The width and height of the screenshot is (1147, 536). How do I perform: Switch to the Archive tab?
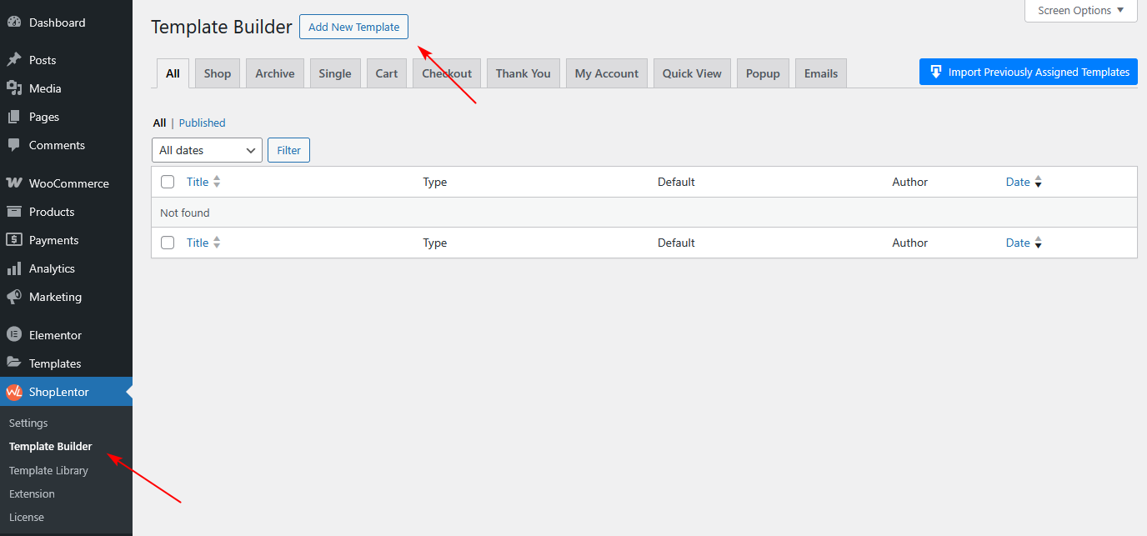pos(275,73)
